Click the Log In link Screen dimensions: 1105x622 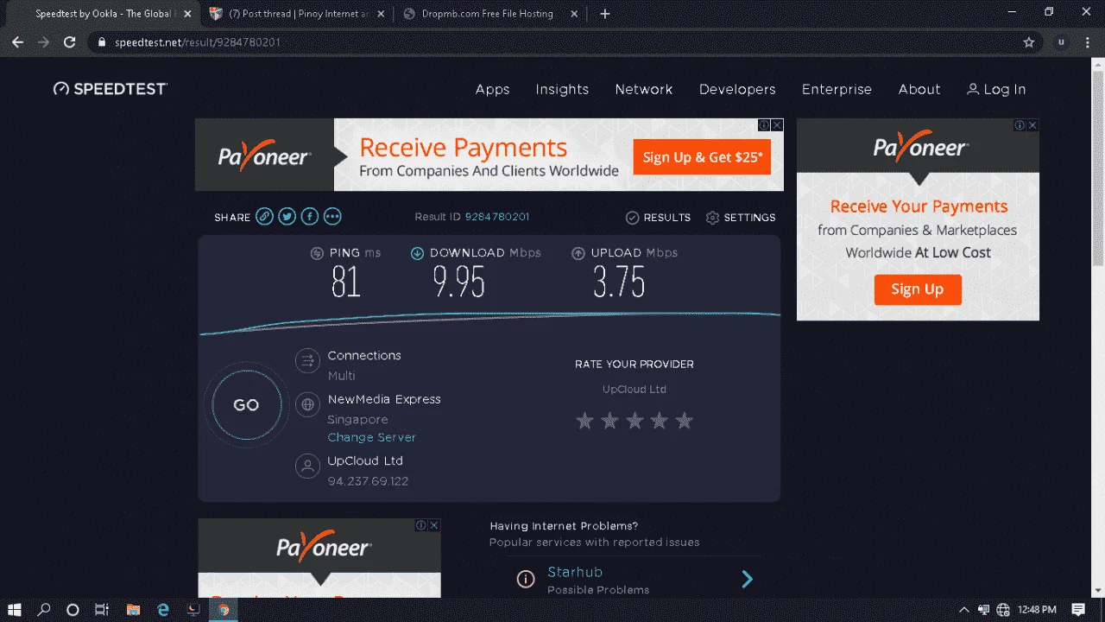coord(996,89)
